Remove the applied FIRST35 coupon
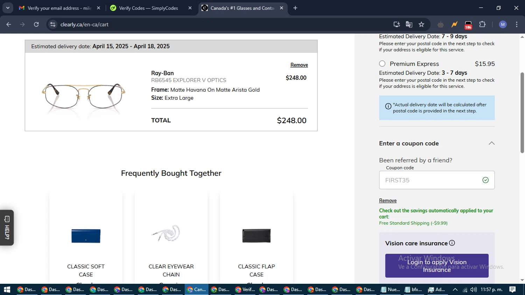This screenshot has width=525, height=295. 388,201
